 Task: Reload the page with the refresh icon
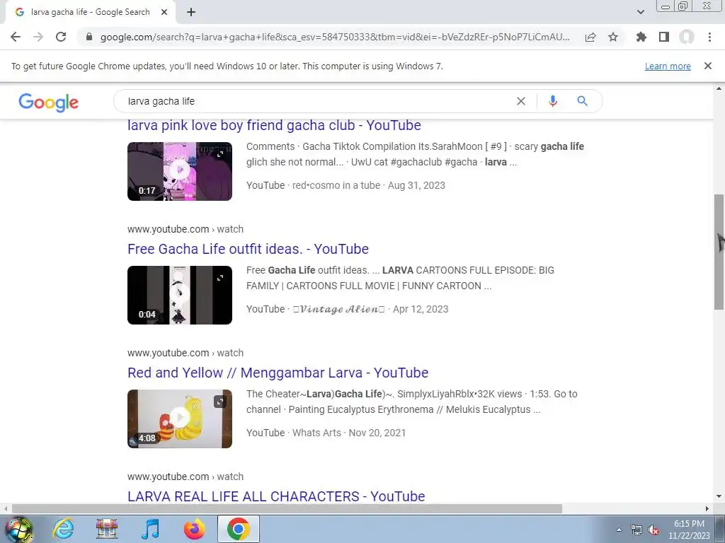coord(61,37)
